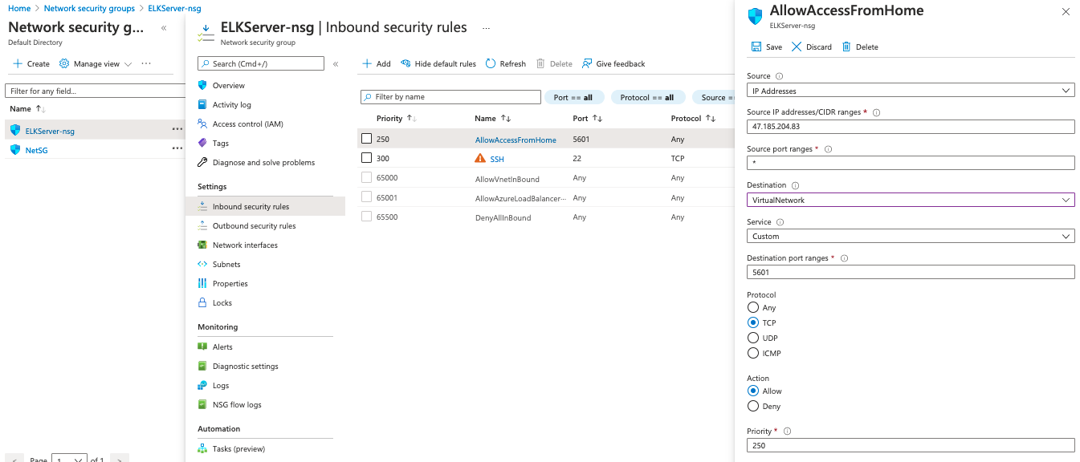Click the Service info icon
The image size is (1080, 462).
pos(780,222)
